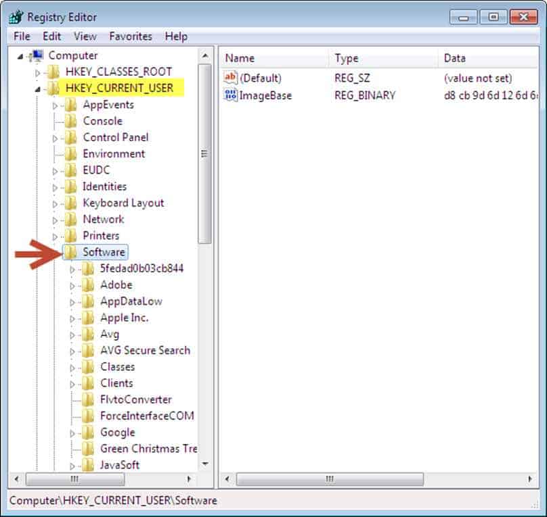Click the Console folder icon
Image resolution: width=547 pixels, height=517 pixels.
click(70, 121)
